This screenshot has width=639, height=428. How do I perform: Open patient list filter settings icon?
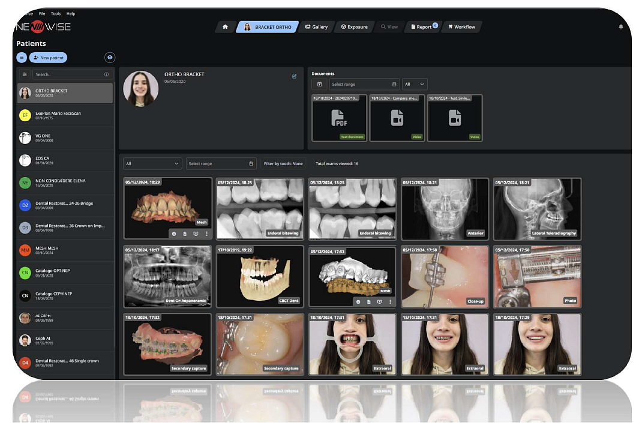coord(25,74)
